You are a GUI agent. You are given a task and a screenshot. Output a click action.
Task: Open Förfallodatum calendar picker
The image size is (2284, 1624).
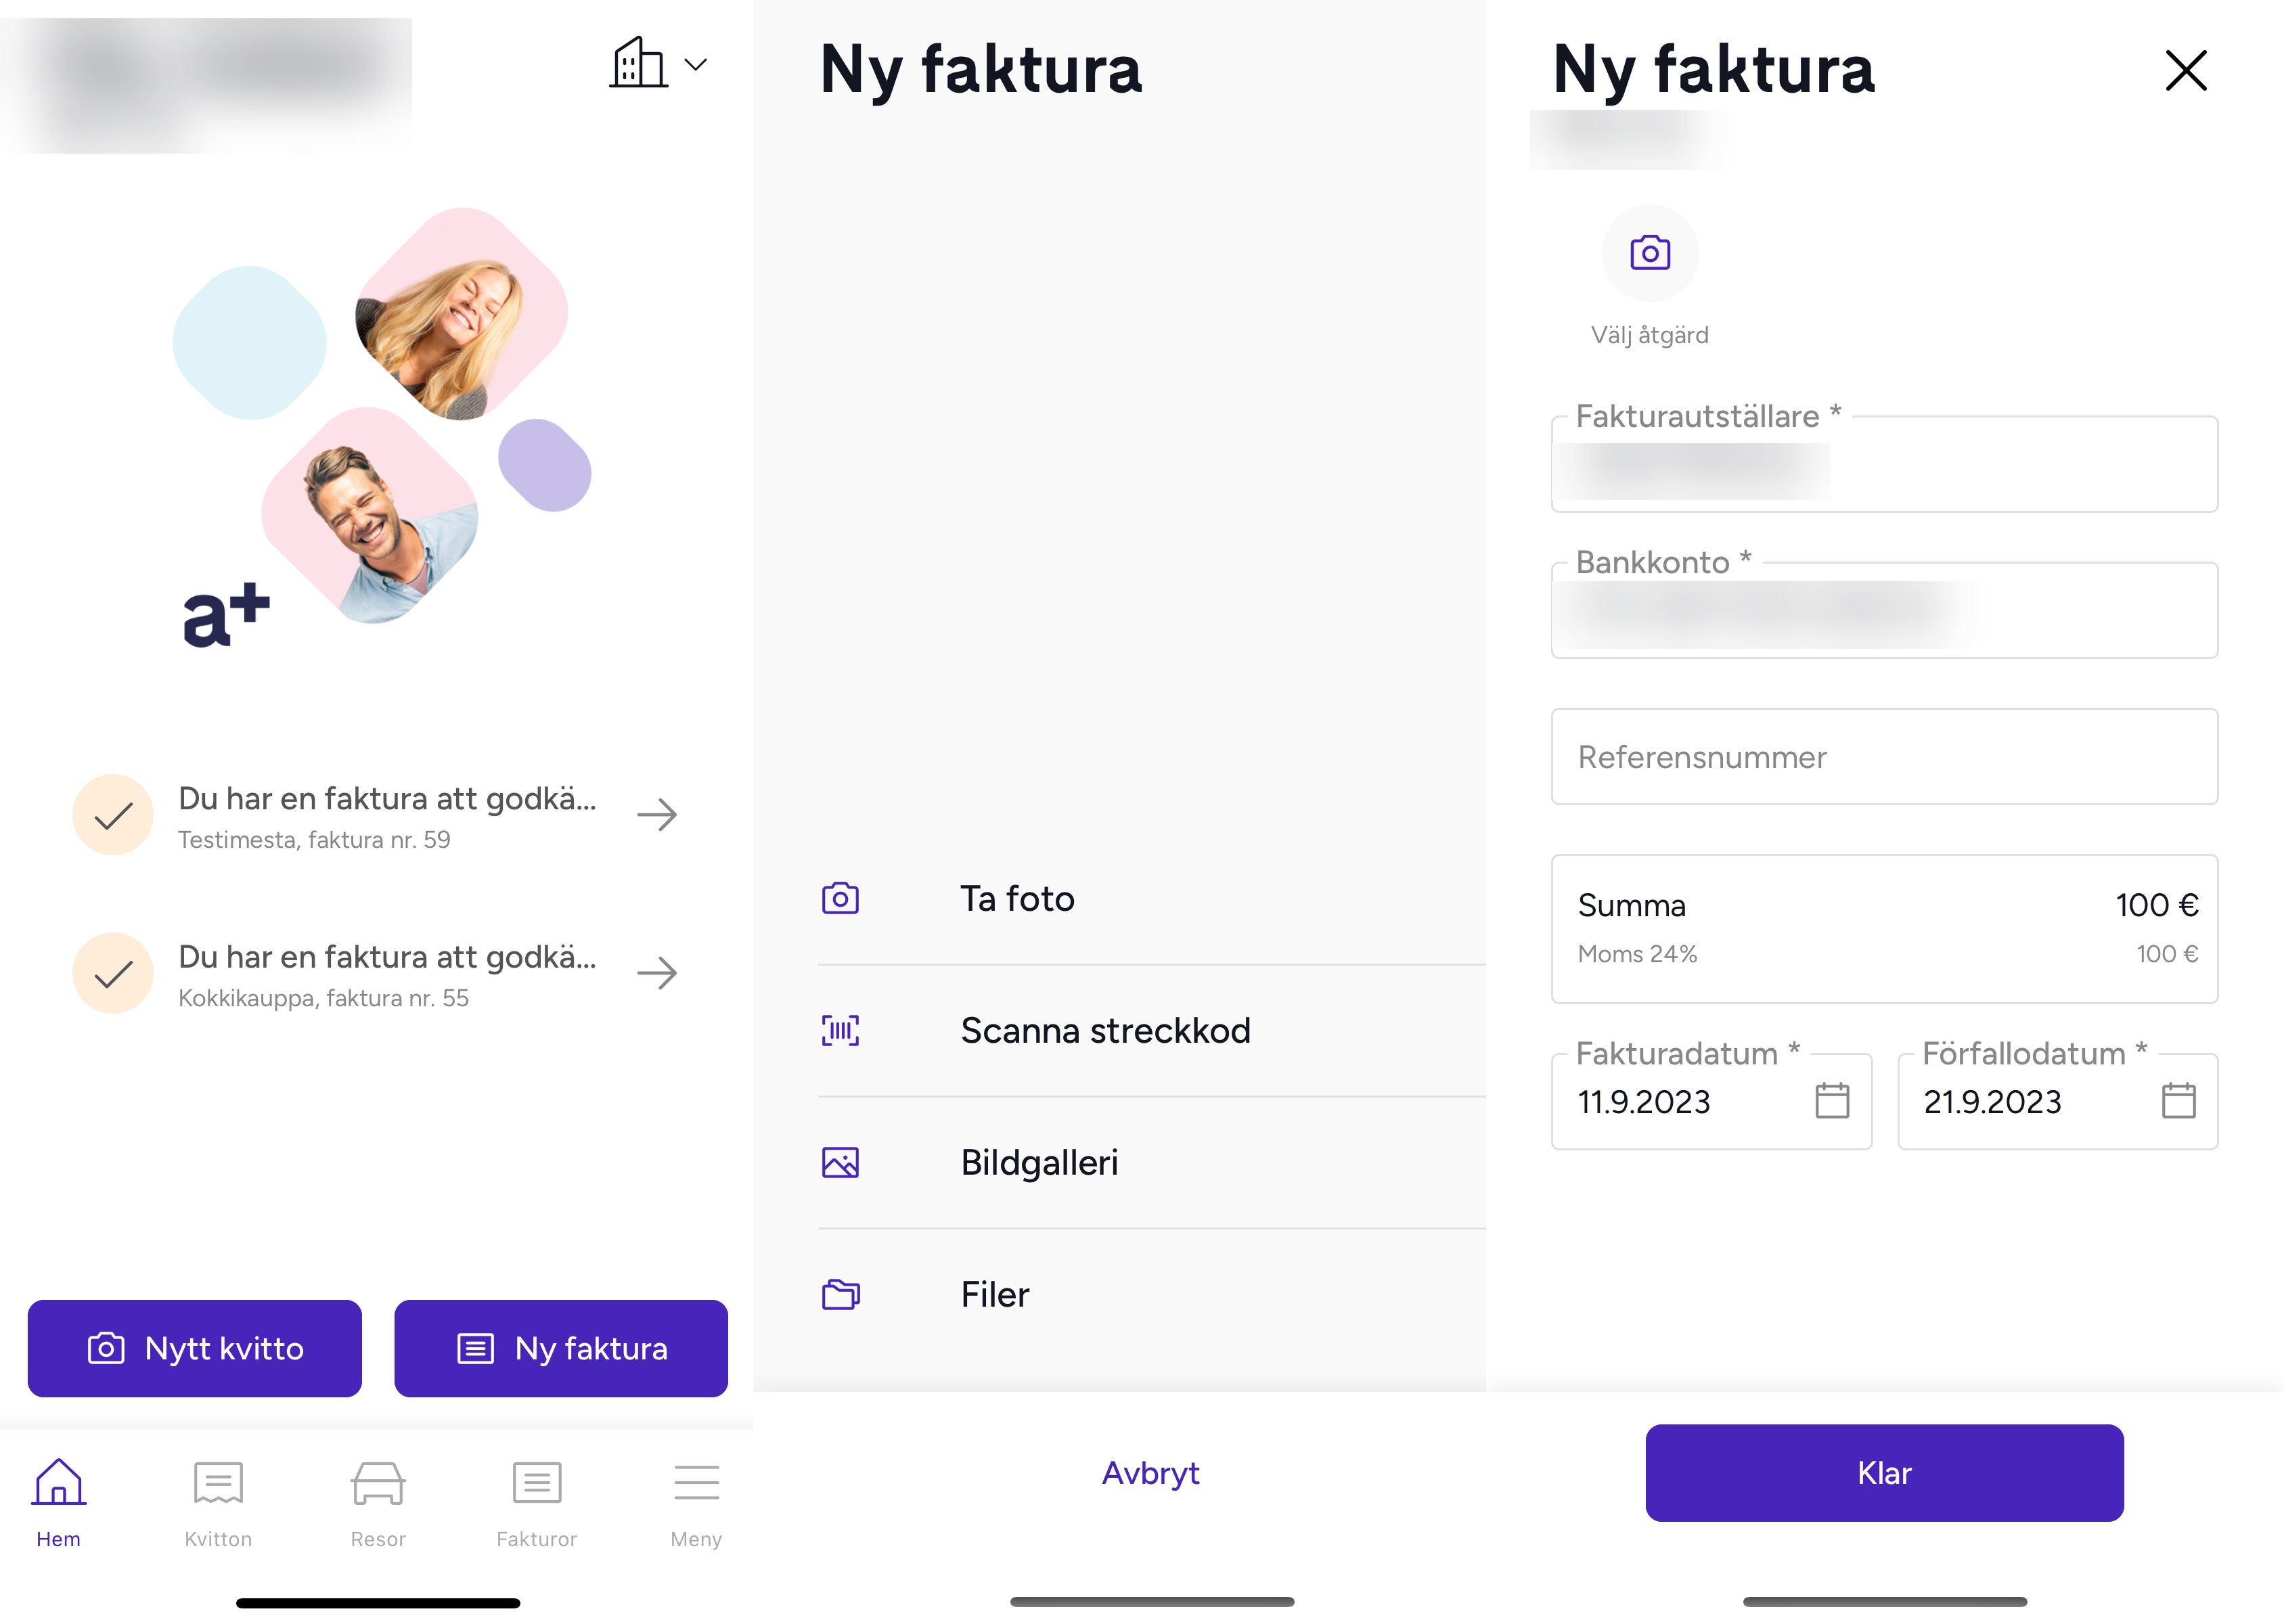tap(2177, 1101)
